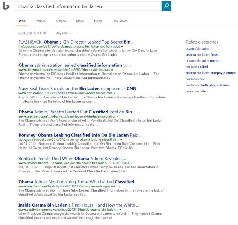Switch to the Images tab
The width and height of the screenshot is (238, 225).
pos(41,21)
